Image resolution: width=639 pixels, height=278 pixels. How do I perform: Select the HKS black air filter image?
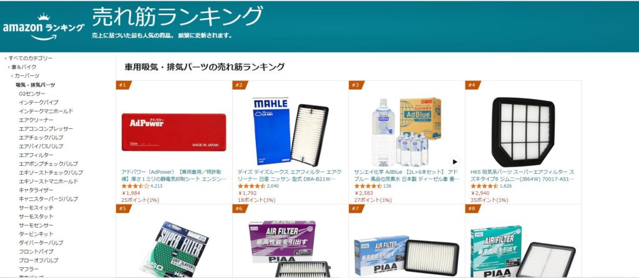[x=524, y=132]
